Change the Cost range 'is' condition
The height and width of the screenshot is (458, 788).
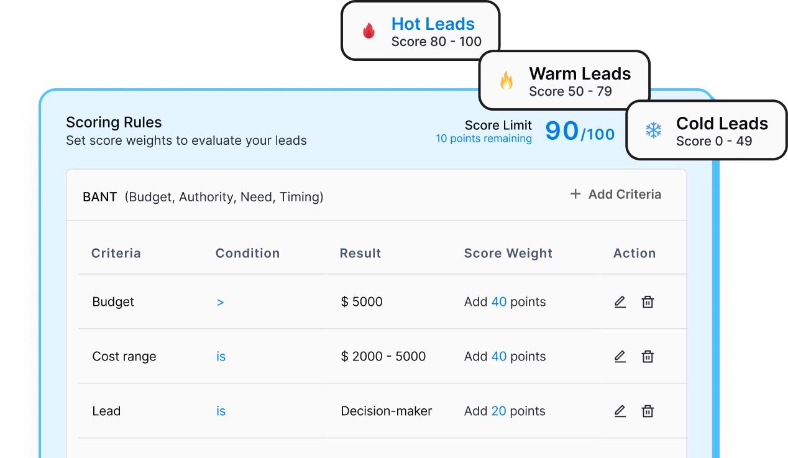point(221,357)
